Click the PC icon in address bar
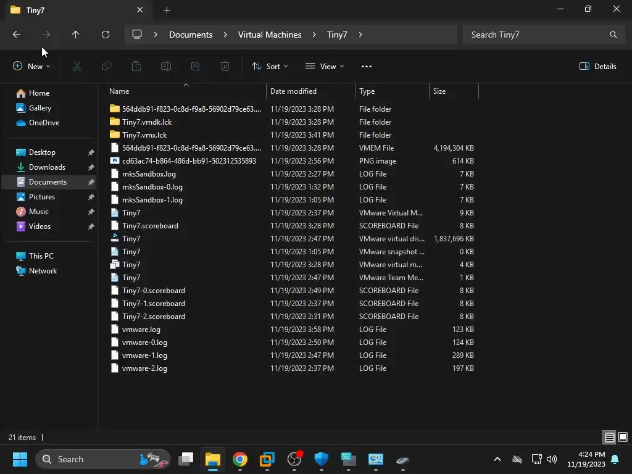This screenshot has width=632, height=474. [137, 35]
